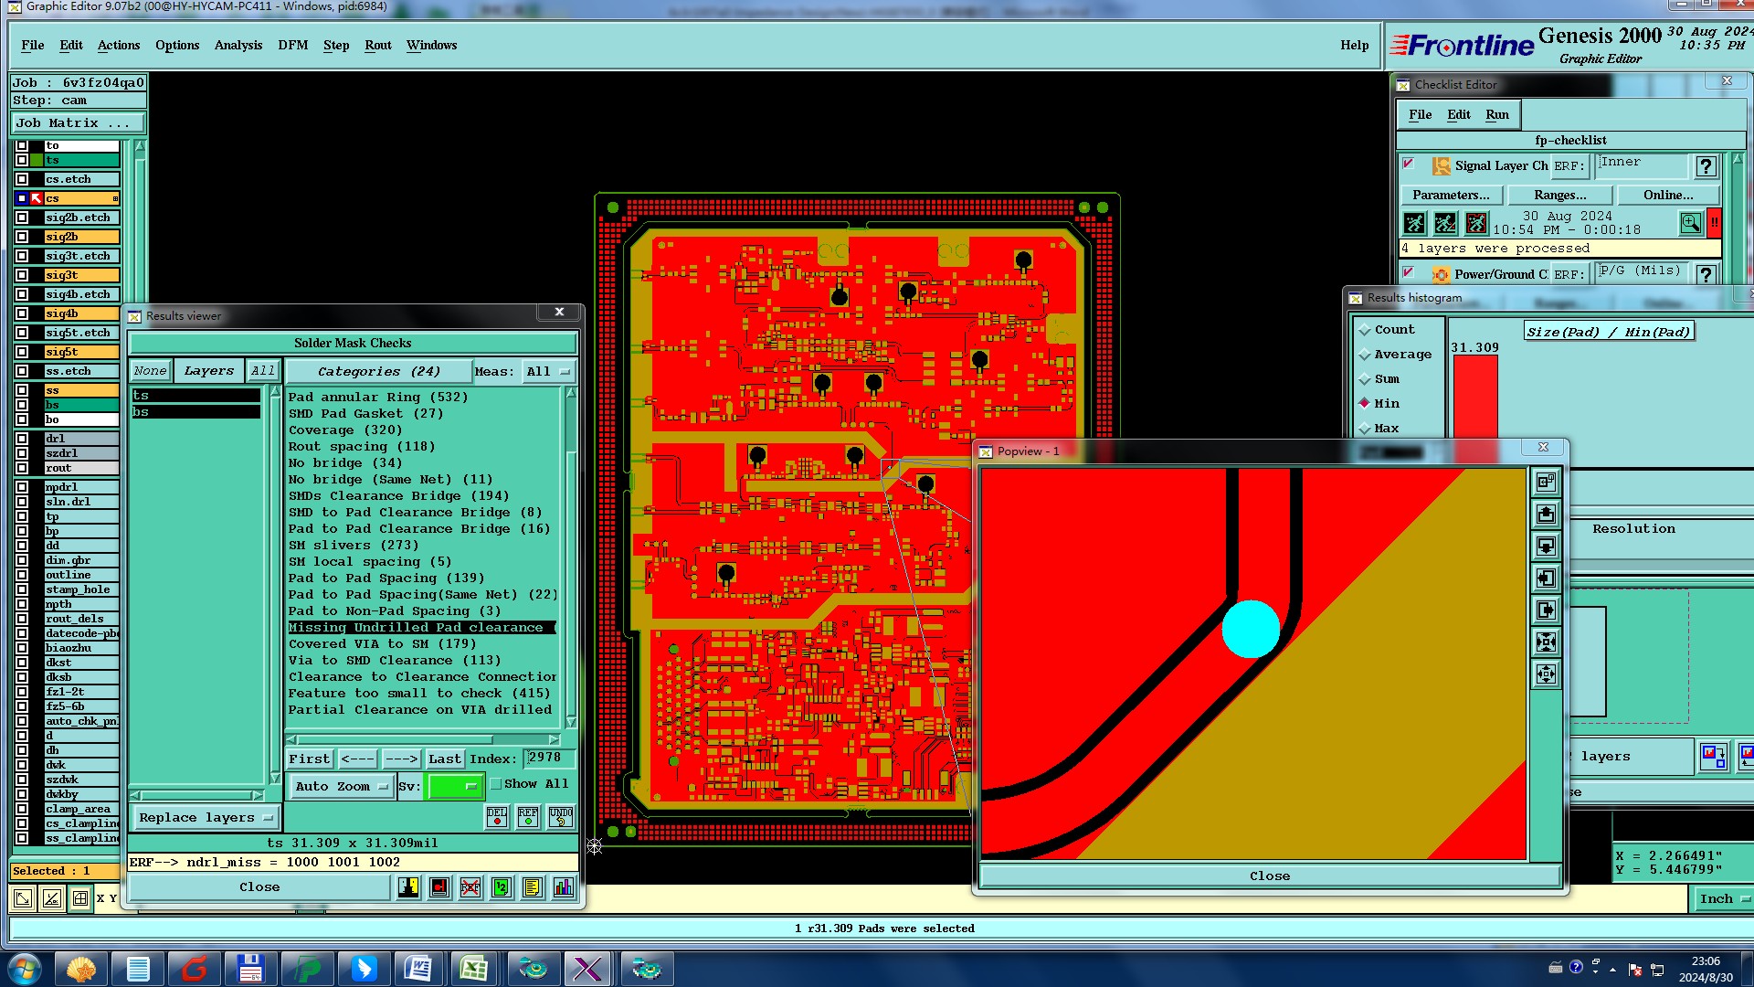Click the Last result button
Viewport: 1754px width, 987px height.
tap(445, 759)
